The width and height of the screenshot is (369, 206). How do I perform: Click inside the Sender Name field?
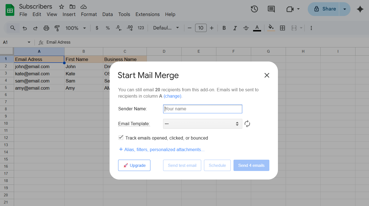coord(203,109)
